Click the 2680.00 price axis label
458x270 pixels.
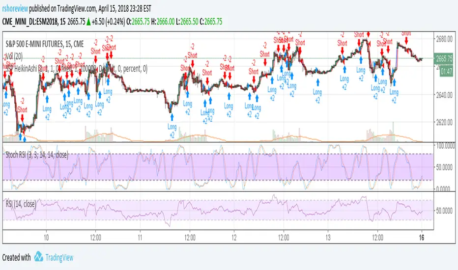pos(444,39)
